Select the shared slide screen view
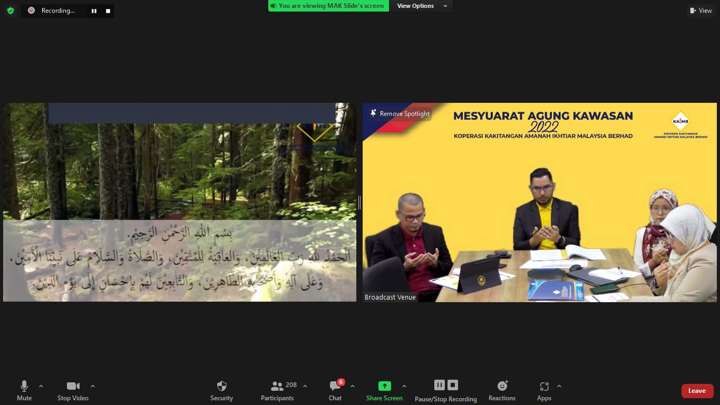The height and width of the screenshot is (405, 720). [x=180, y=202]
